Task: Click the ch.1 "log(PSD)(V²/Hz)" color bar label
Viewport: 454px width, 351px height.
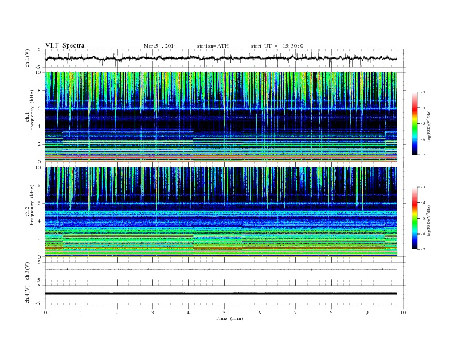Action: pos(429,126)
